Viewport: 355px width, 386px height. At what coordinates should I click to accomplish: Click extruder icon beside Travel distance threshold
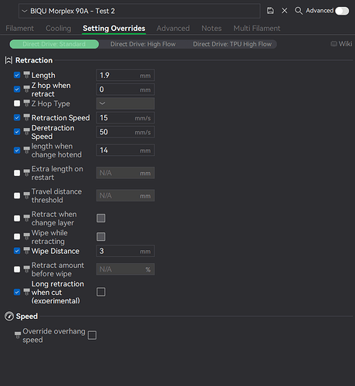pyautogui.click(x=27, y=195)
